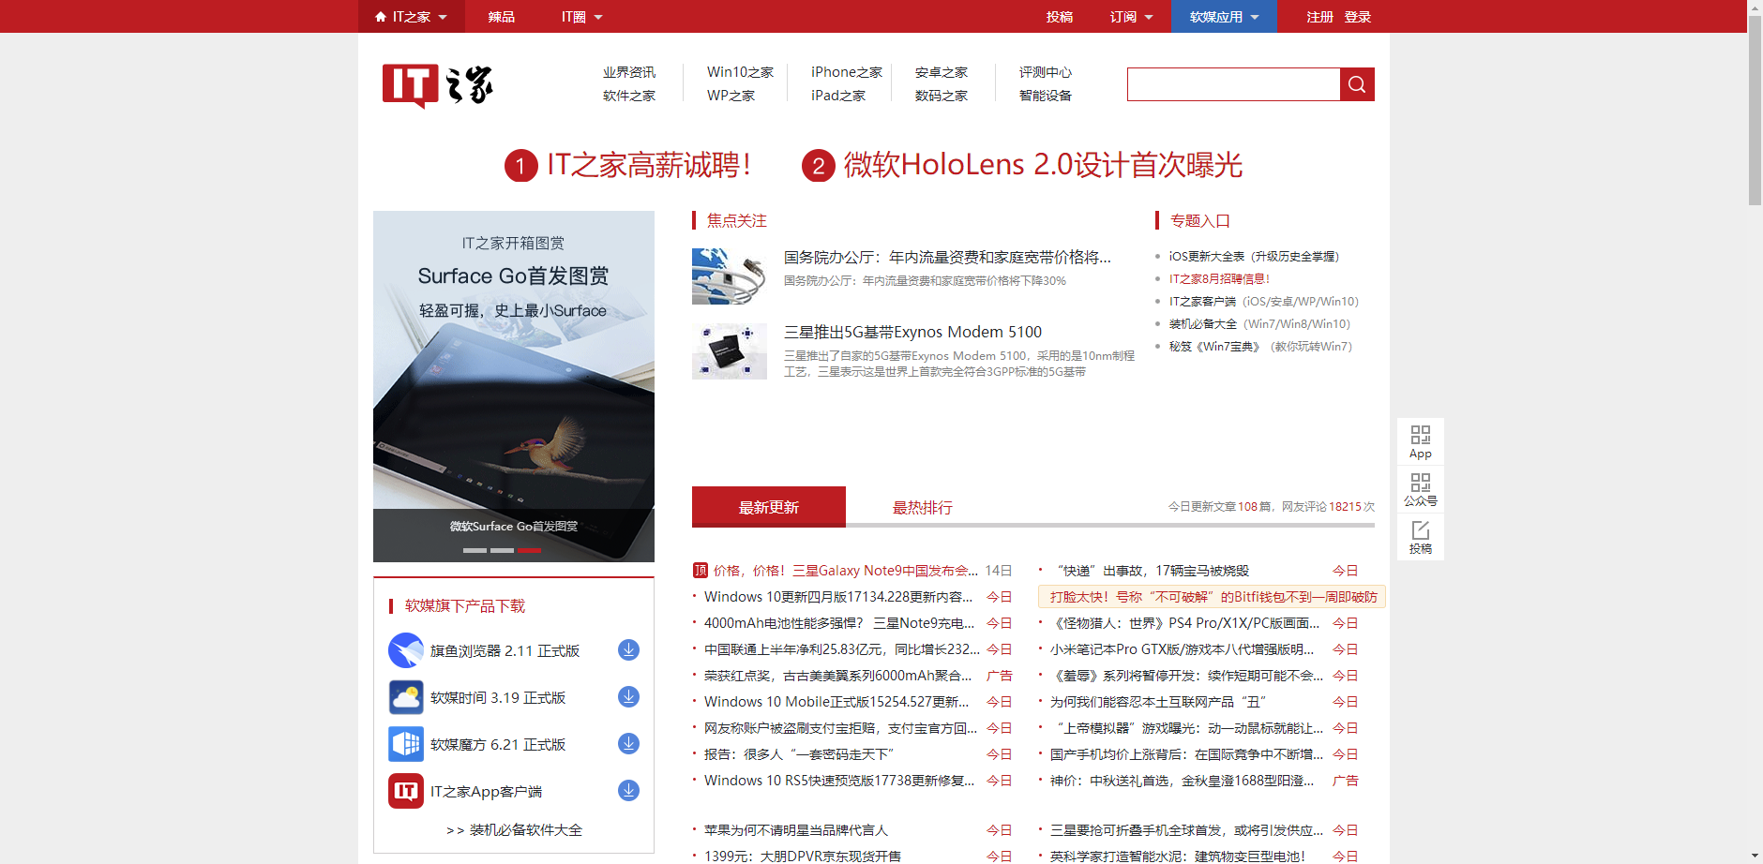Open 三星要抢可折叠手机全球首发 article
Viewport: 1763px width, 864px height.
[x=1186, y=829]
